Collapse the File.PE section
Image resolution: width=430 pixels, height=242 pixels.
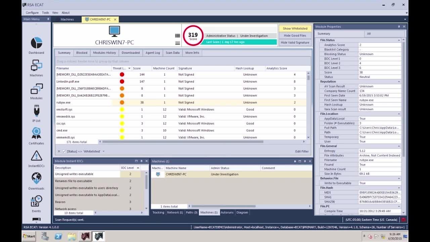tap(399, 206)
